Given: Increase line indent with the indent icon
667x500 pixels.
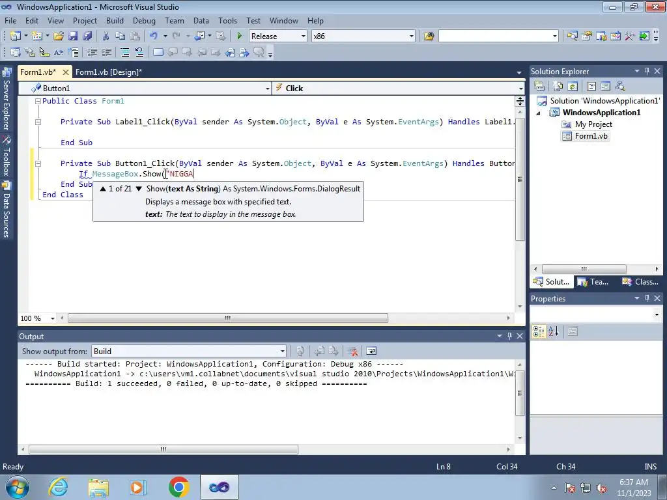Looking at the screenshot, I should [x=106, y=52].
